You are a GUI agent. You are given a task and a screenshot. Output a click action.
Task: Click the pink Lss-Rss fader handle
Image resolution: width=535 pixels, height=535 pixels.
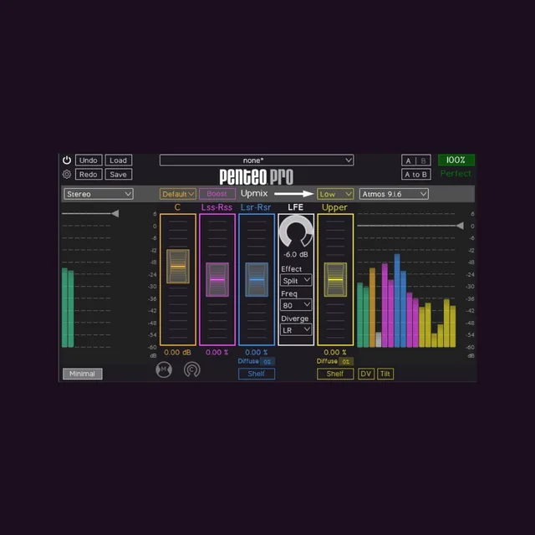(217, 279)
